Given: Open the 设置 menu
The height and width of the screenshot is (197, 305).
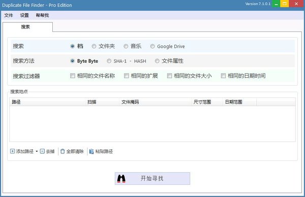Looking at the screenshot, I should click(24, 15).
